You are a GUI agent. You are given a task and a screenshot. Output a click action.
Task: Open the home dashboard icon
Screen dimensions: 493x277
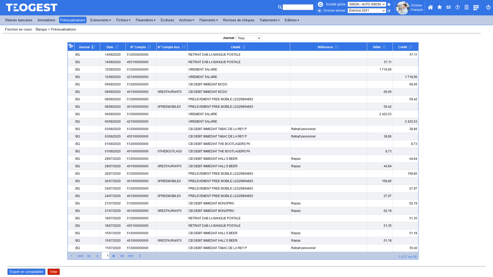tap(430, 7)
